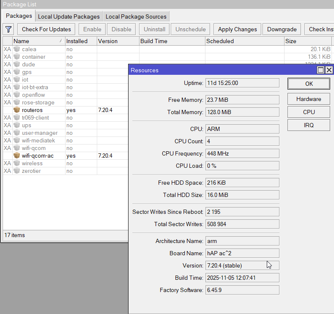The width and height of the screenshot is (334, 314).
Task: Maximize the Resources window
Action: (320, 70)
